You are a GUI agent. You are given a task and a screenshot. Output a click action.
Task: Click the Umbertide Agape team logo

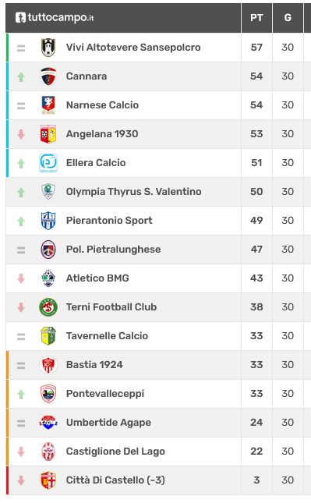coord(48,423)
